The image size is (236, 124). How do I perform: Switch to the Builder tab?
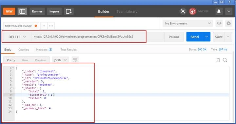tap(104, 11)
